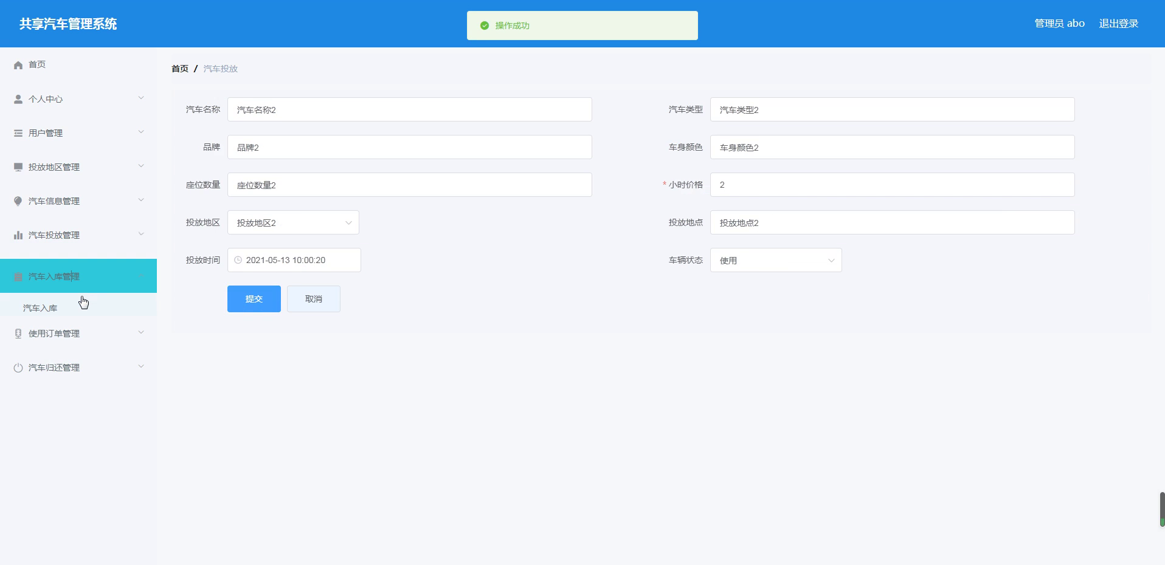The height and width of the screenshot is (565, 1165).
Task: Click the 提交 button
Action: click(254, 299)
